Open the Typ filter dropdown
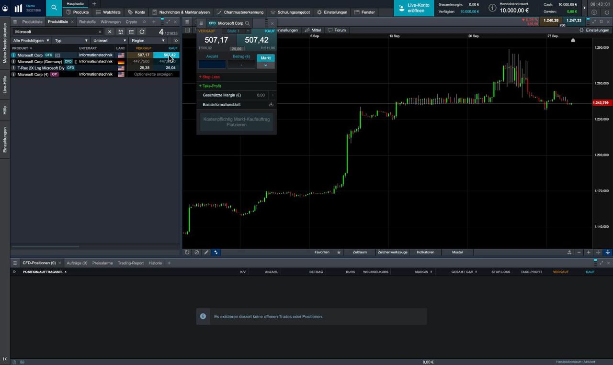 pyautogui.click(x=71, y=41)
